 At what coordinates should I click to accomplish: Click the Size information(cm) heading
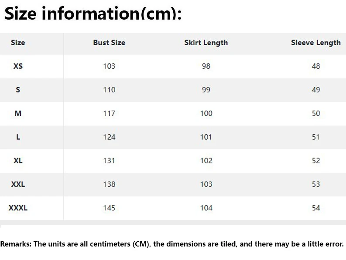(x=92, y=14)
